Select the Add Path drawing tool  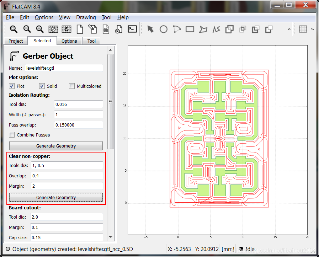(x=216, y=29)
